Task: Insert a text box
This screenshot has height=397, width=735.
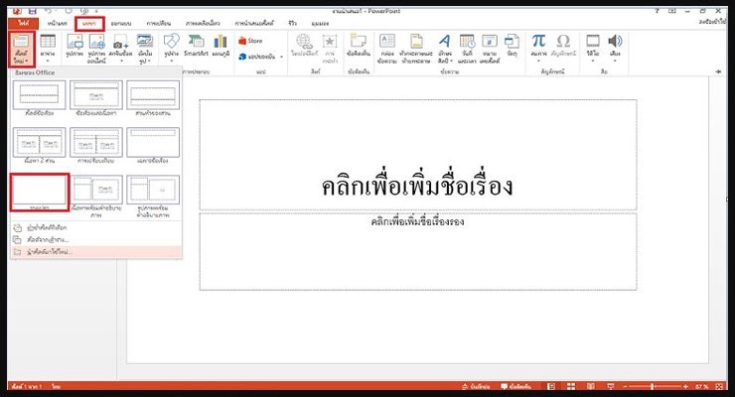Action: tap(387, 47)
